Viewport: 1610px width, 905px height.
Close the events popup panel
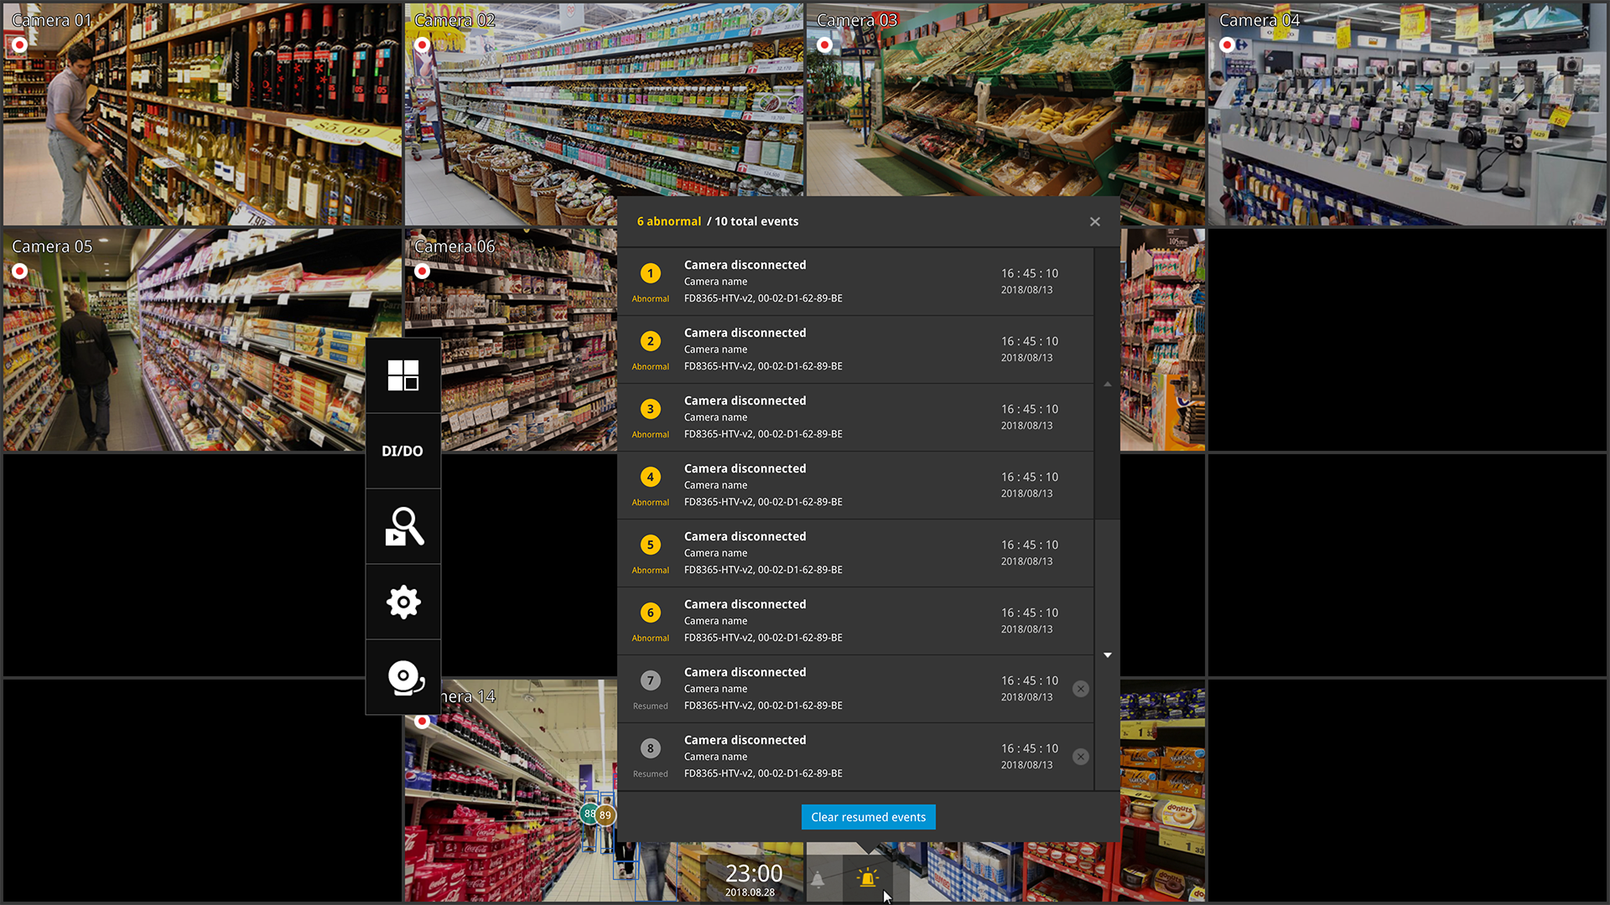point(1094,221)
